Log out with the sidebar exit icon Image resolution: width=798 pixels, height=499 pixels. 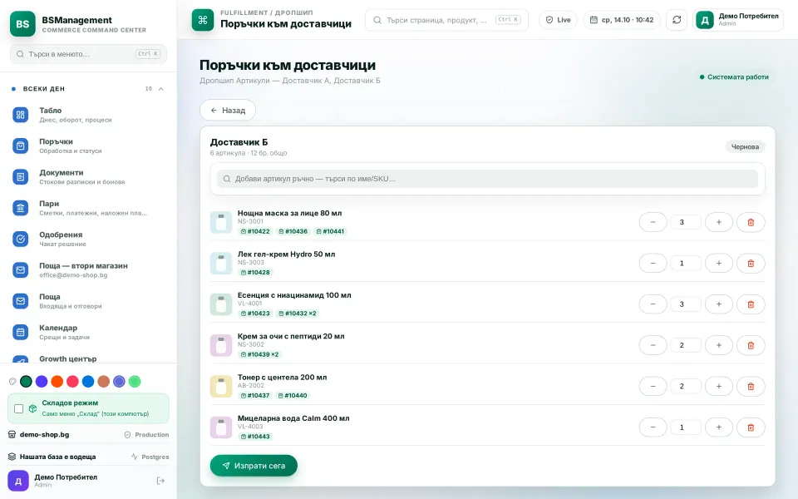[x=160, y=481]
